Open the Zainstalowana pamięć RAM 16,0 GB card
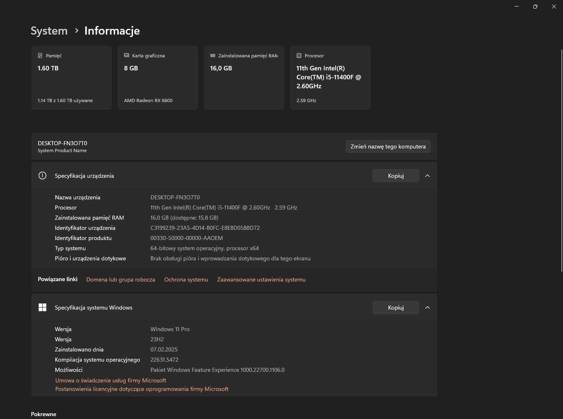The image size is (563, 419). (244, 78)
